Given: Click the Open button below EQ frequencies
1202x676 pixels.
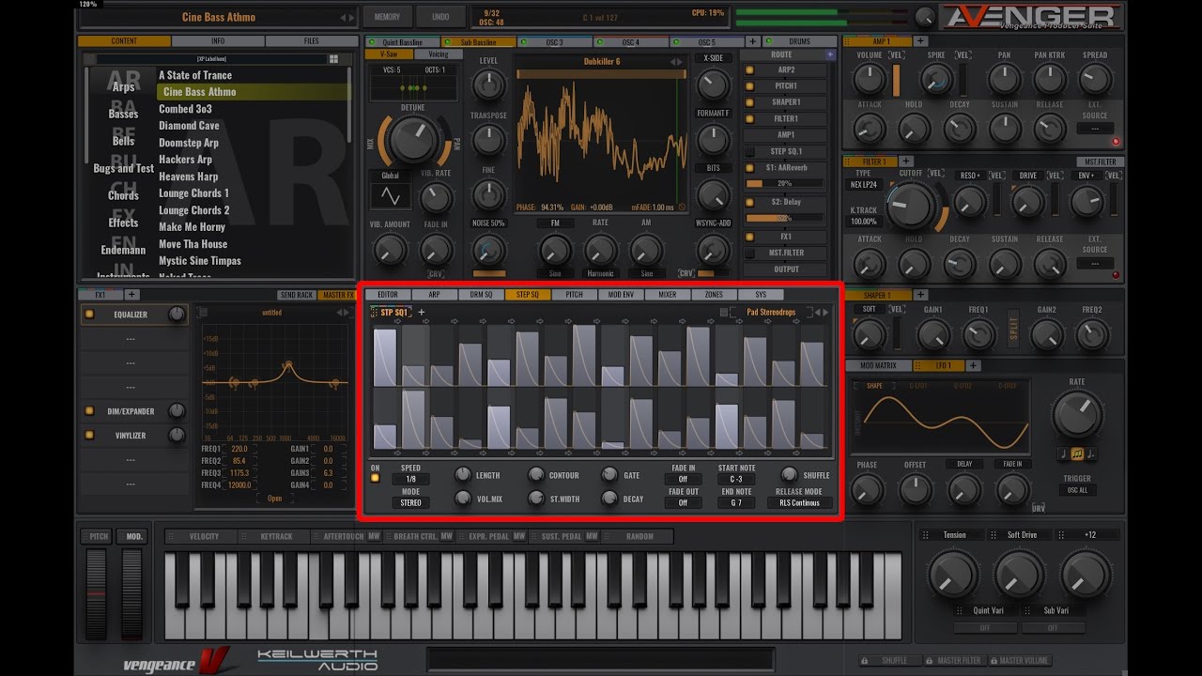Looking at the screenshot, I should pos(274,499).
